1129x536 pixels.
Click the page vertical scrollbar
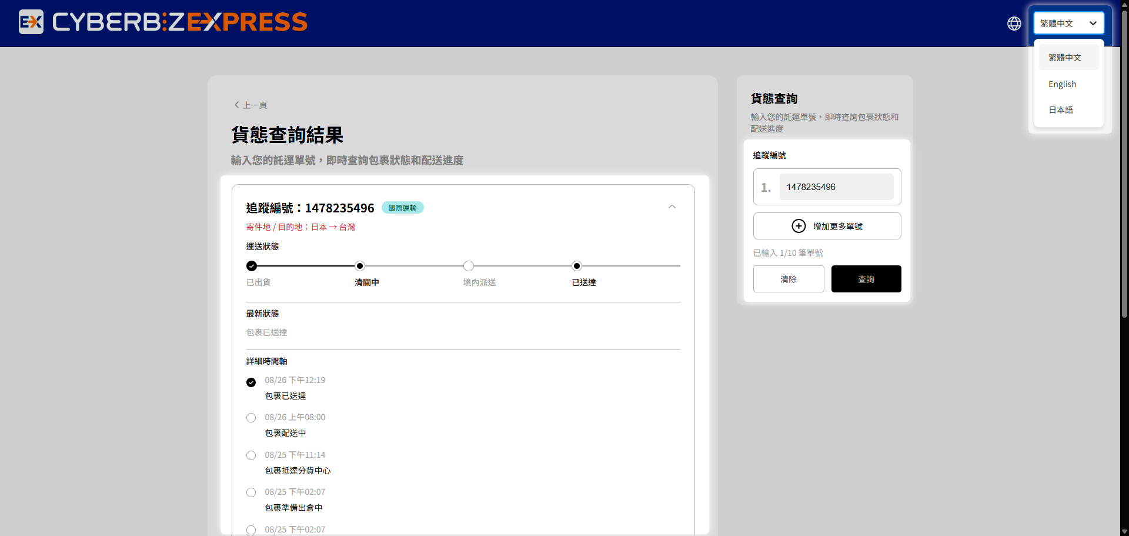(x=1124, y=165)
